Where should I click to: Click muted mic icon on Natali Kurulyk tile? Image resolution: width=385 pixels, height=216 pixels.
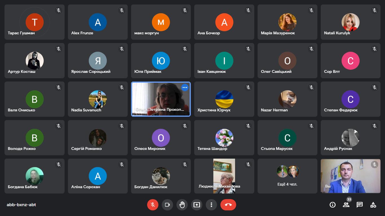click(375, 10)
